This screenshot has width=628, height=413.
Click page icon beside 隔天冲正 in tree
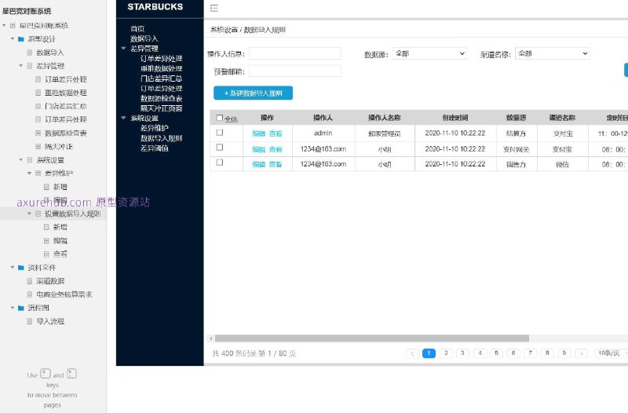[38, 146]
